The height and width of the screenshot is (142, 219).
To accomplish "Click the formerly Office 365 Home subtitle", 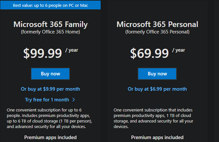I will (x=50, y=32).
